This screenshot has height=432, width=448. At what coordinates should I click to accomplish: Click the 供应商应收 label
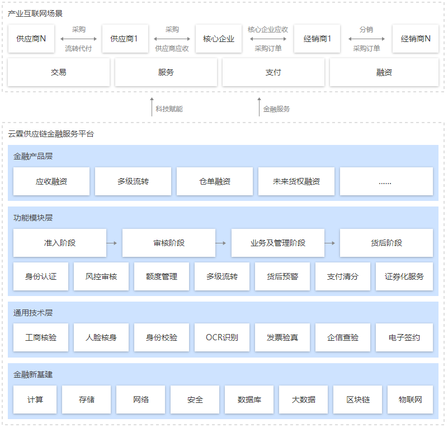(x=172, y=49)
